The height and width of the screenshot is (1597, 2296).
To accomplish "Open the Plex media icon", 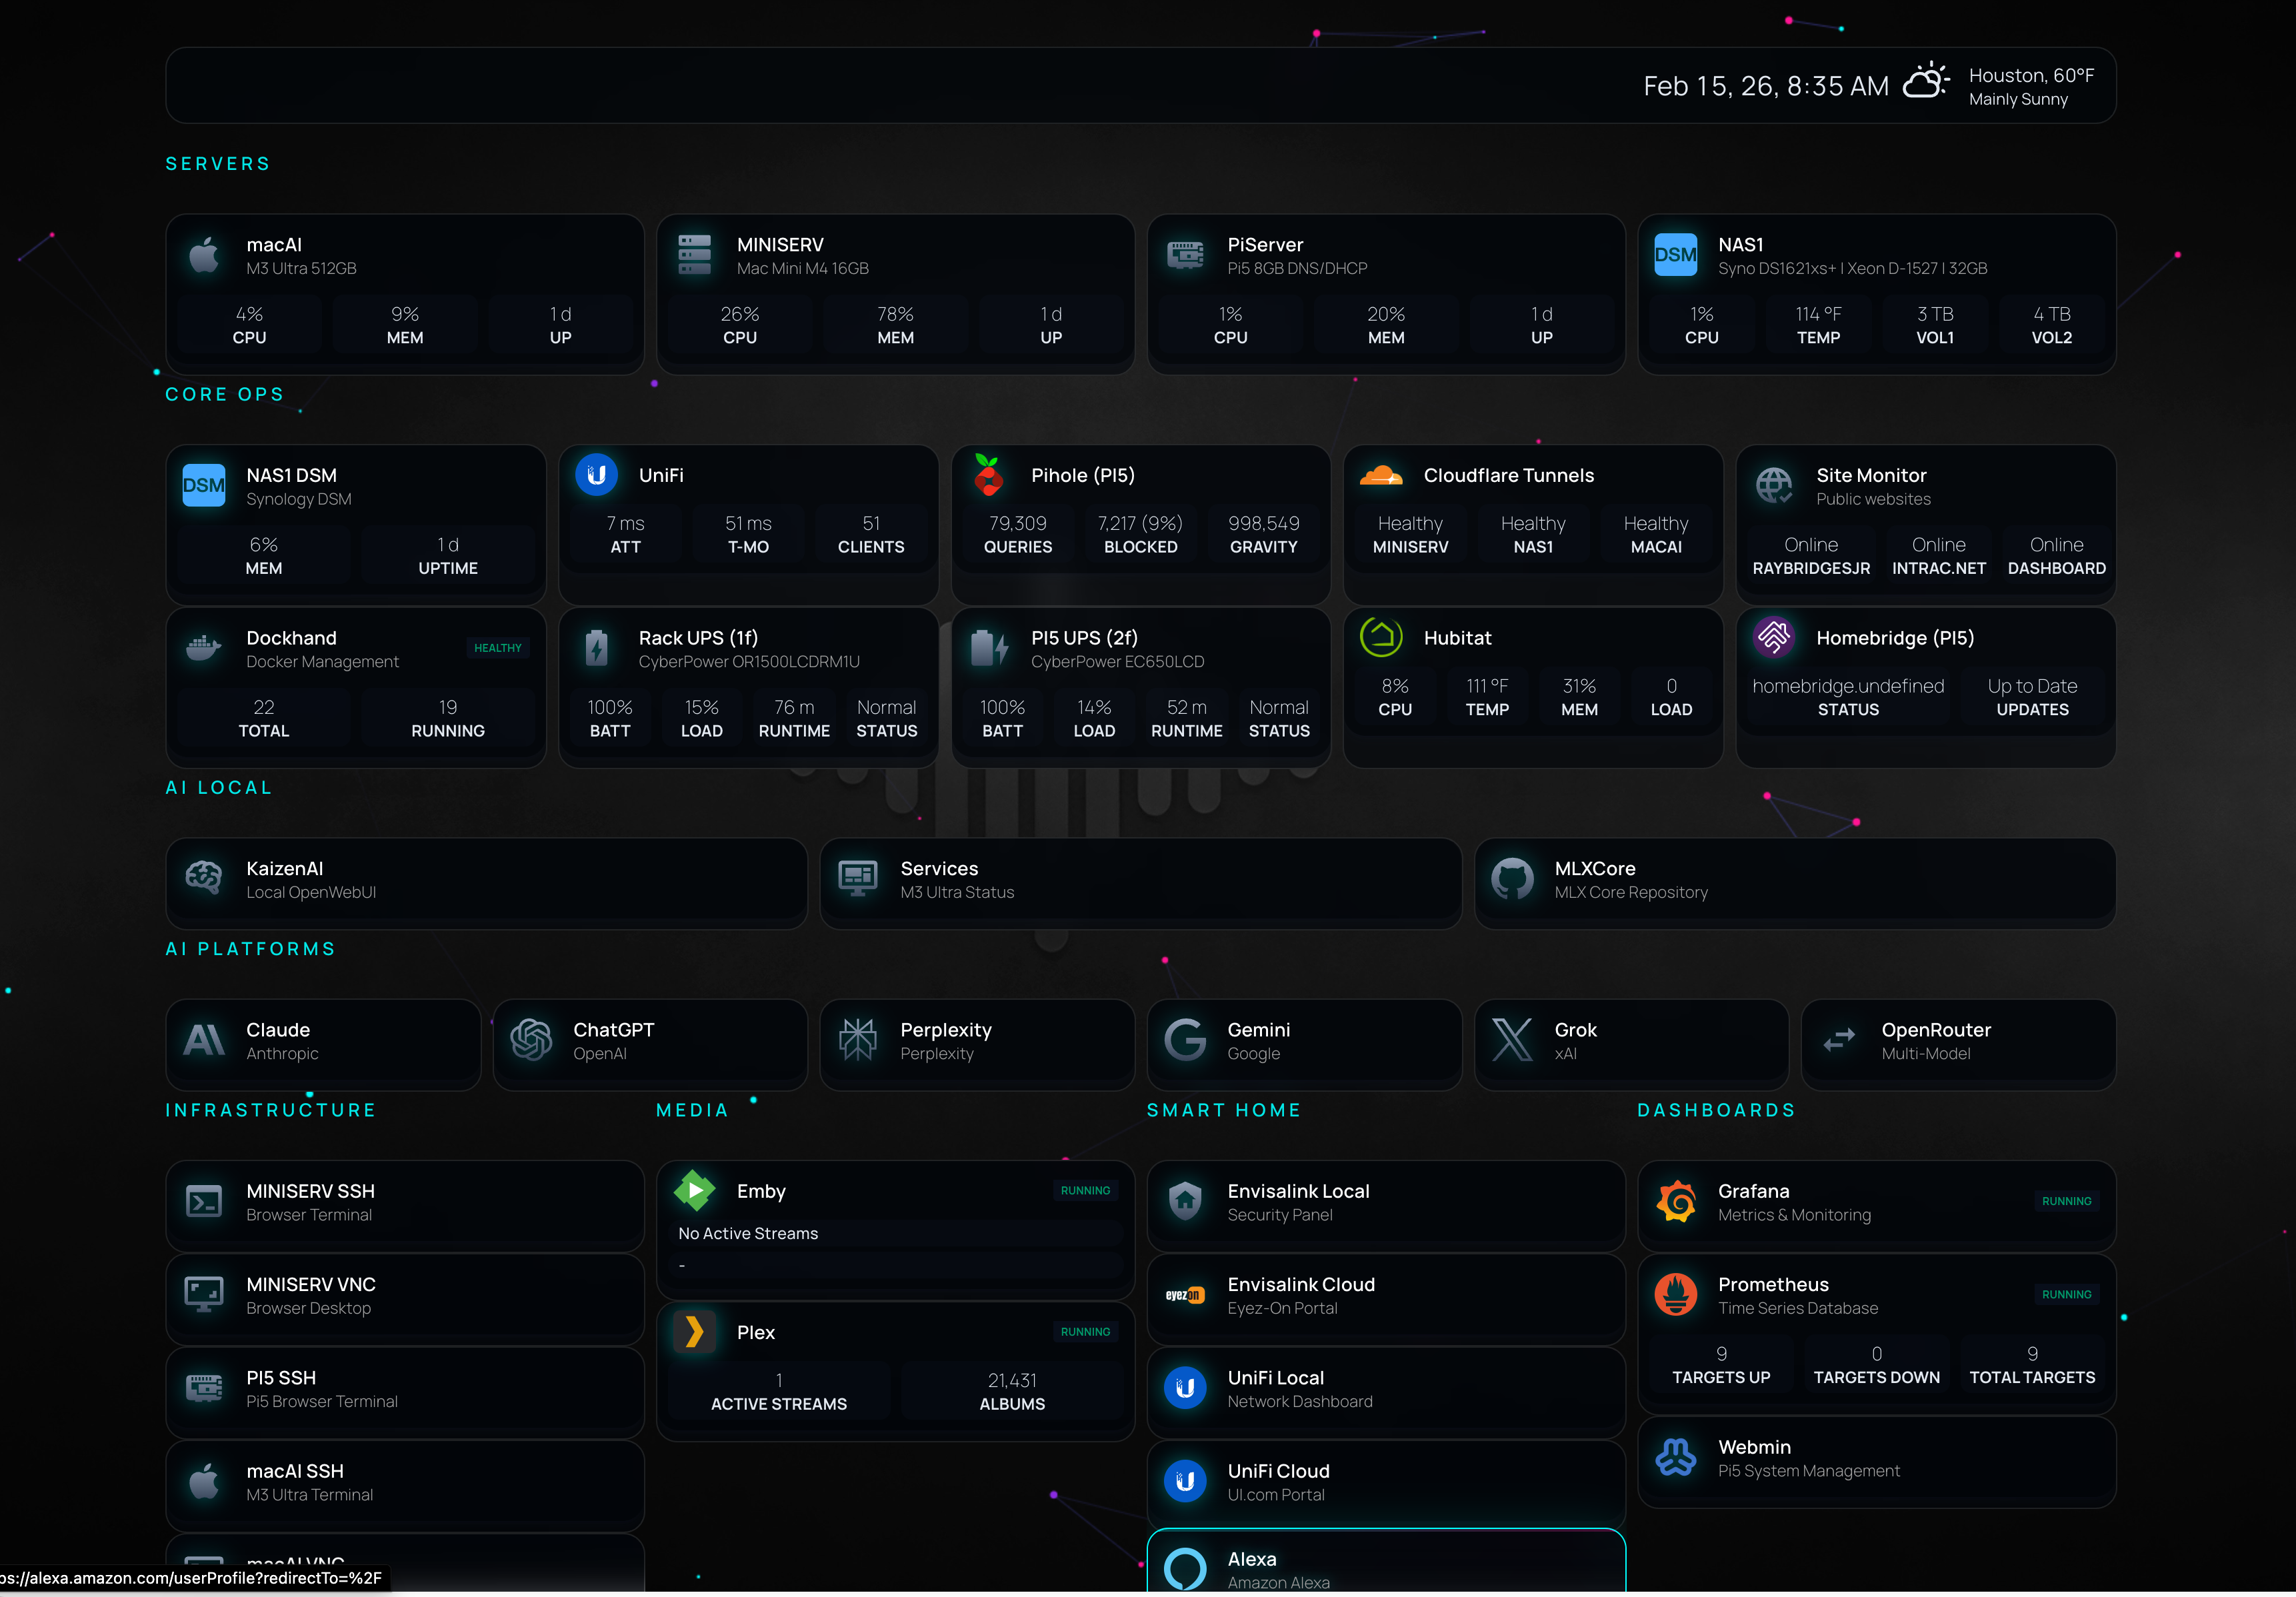I will 694,1332.
